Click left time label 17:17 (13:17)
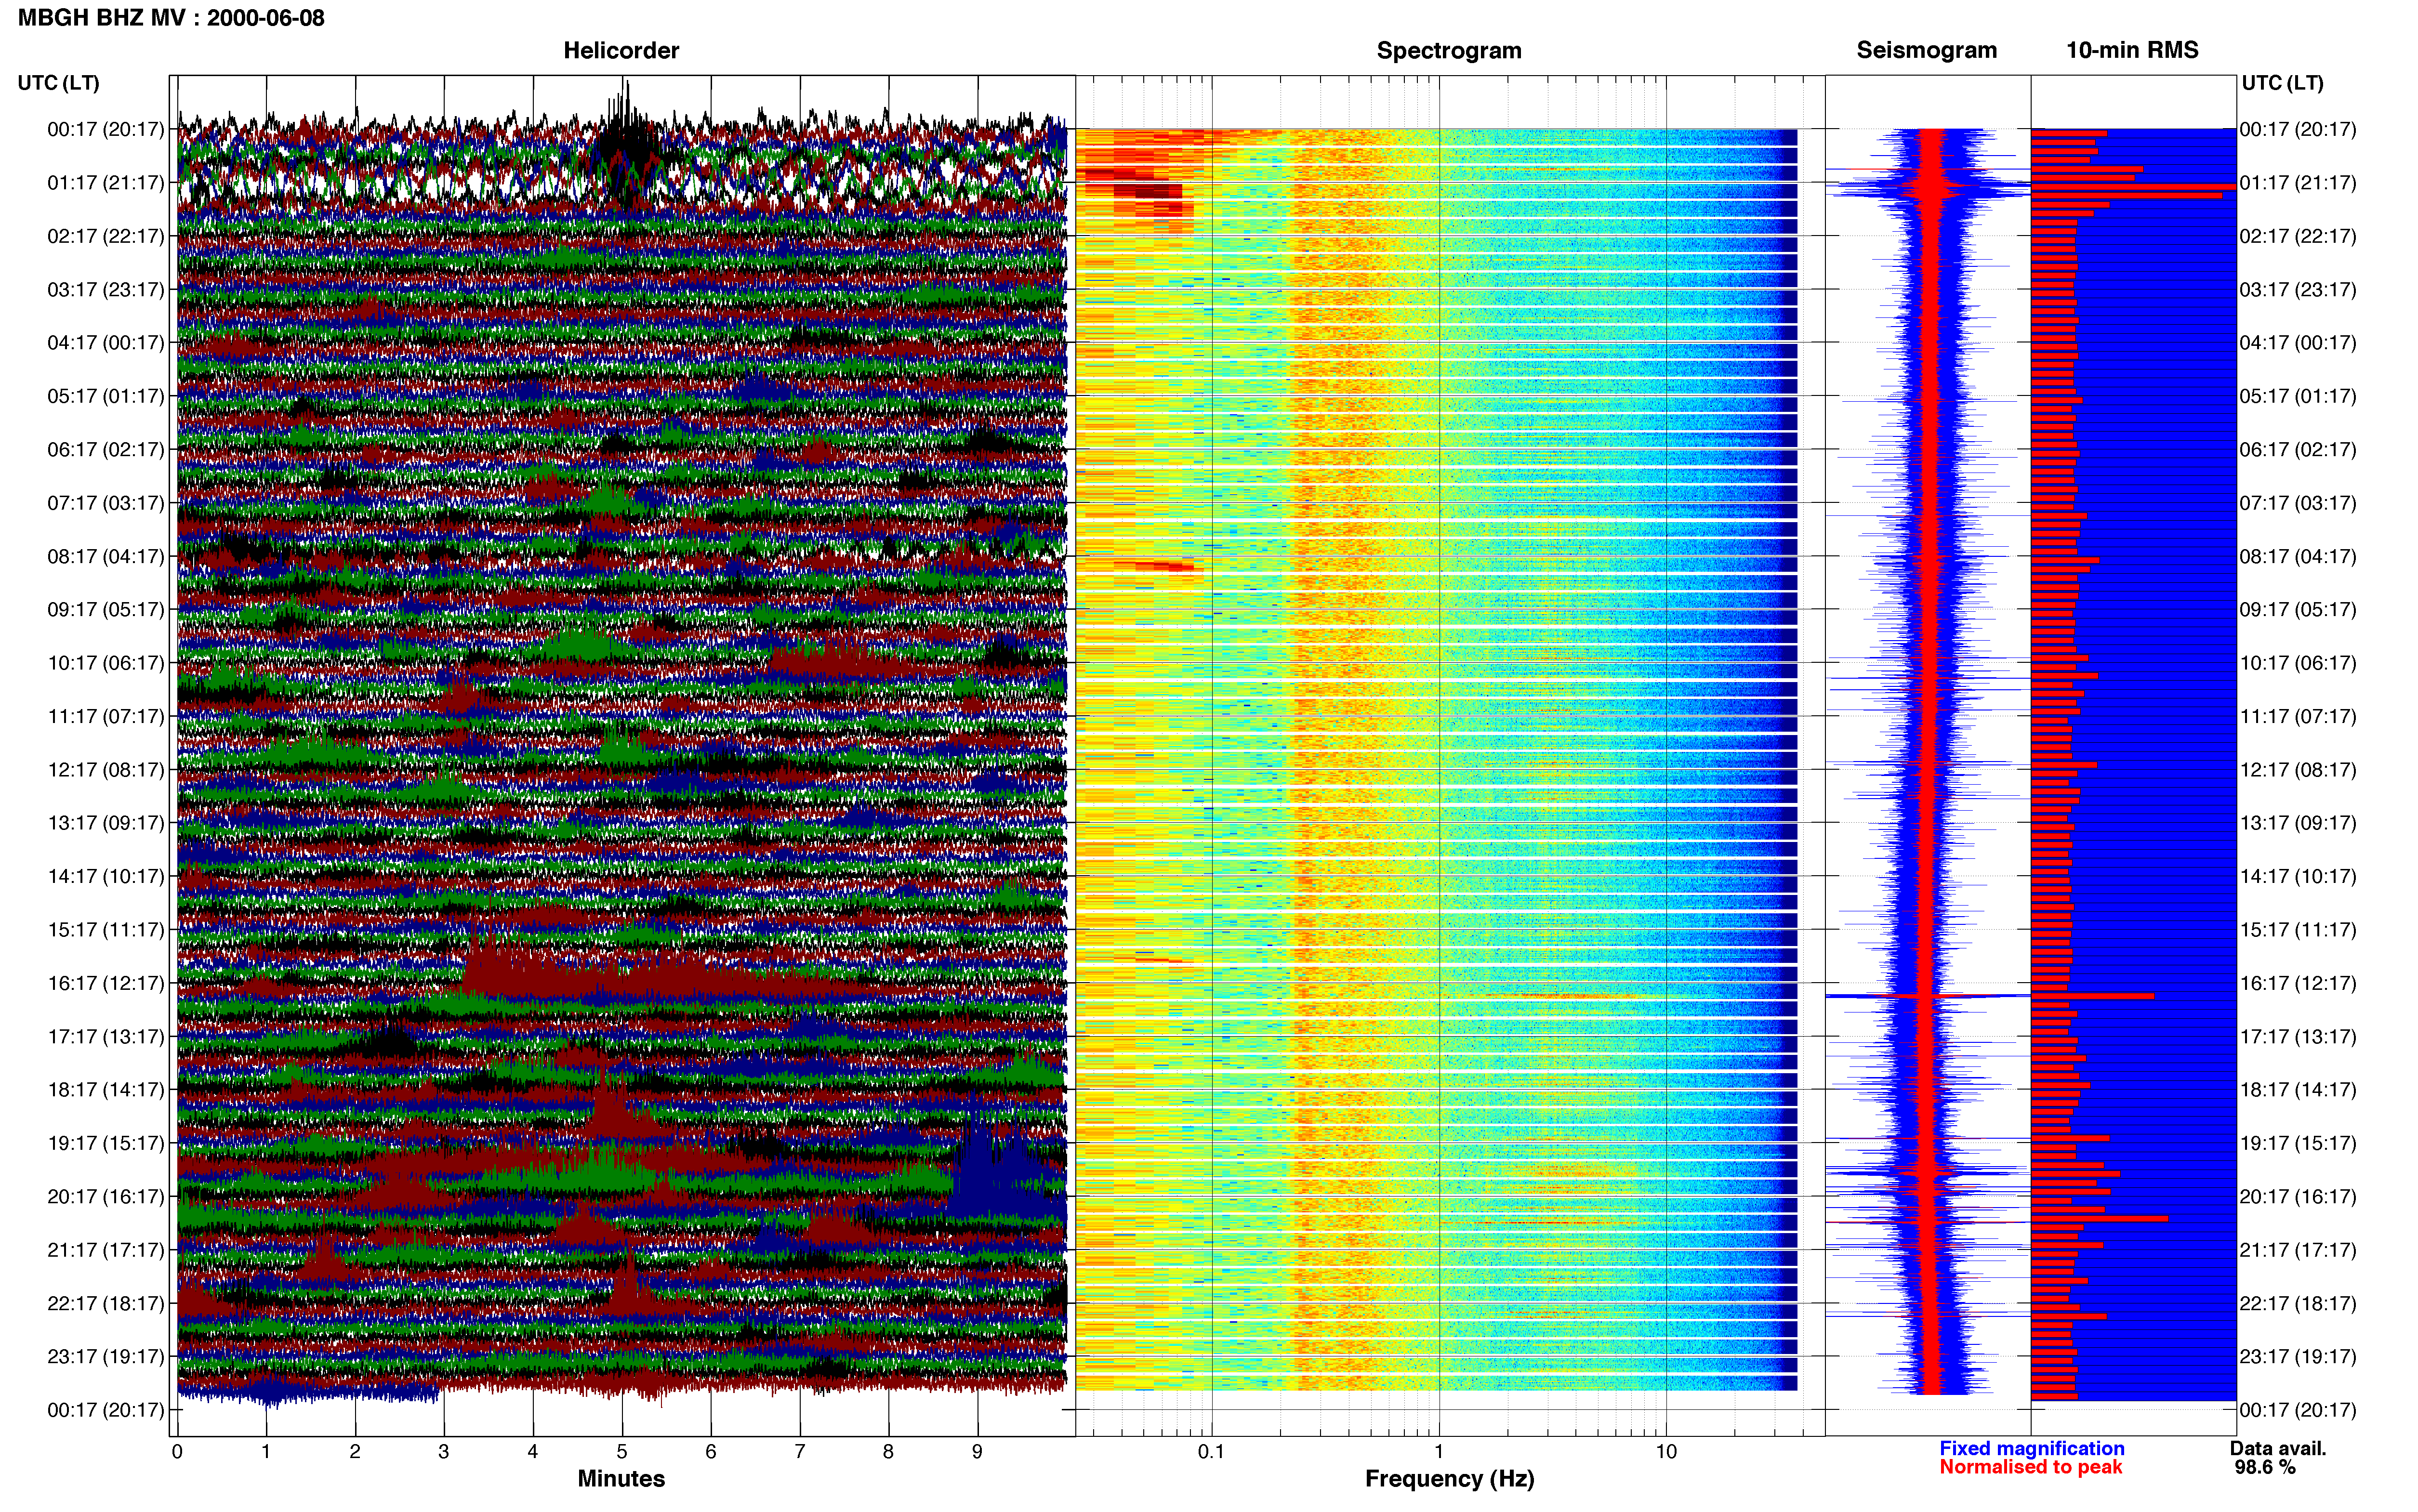Image resolution: width=2418 pixels, height=1512 pixels. (x=106, y=1036)
